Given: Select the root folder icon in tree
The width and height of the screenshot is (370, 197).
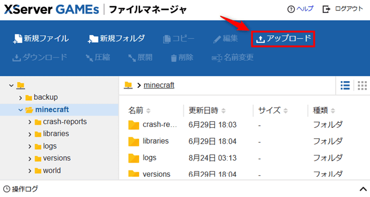Looking at the screenshot, I should tap(20, 85).
